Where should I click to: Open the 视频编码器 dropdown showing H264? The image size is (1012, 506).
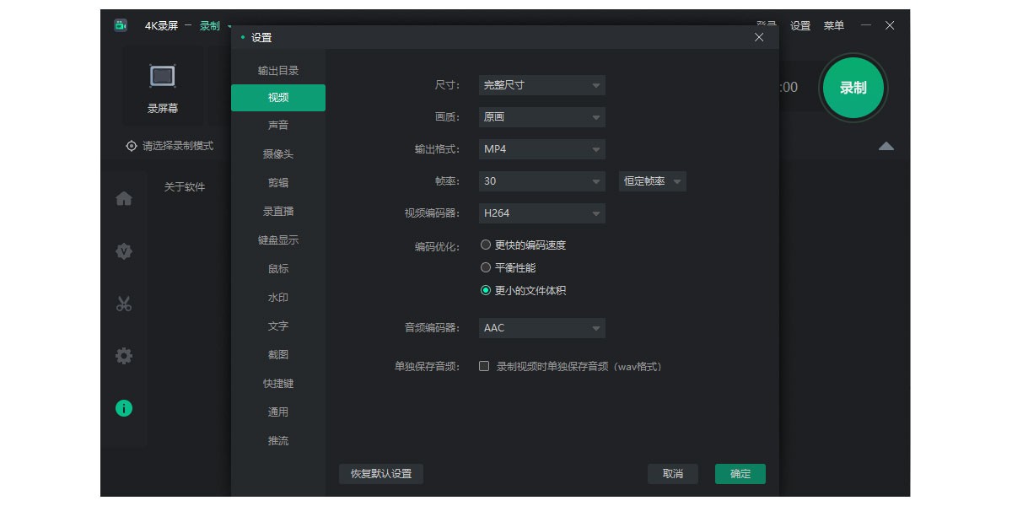541,213
